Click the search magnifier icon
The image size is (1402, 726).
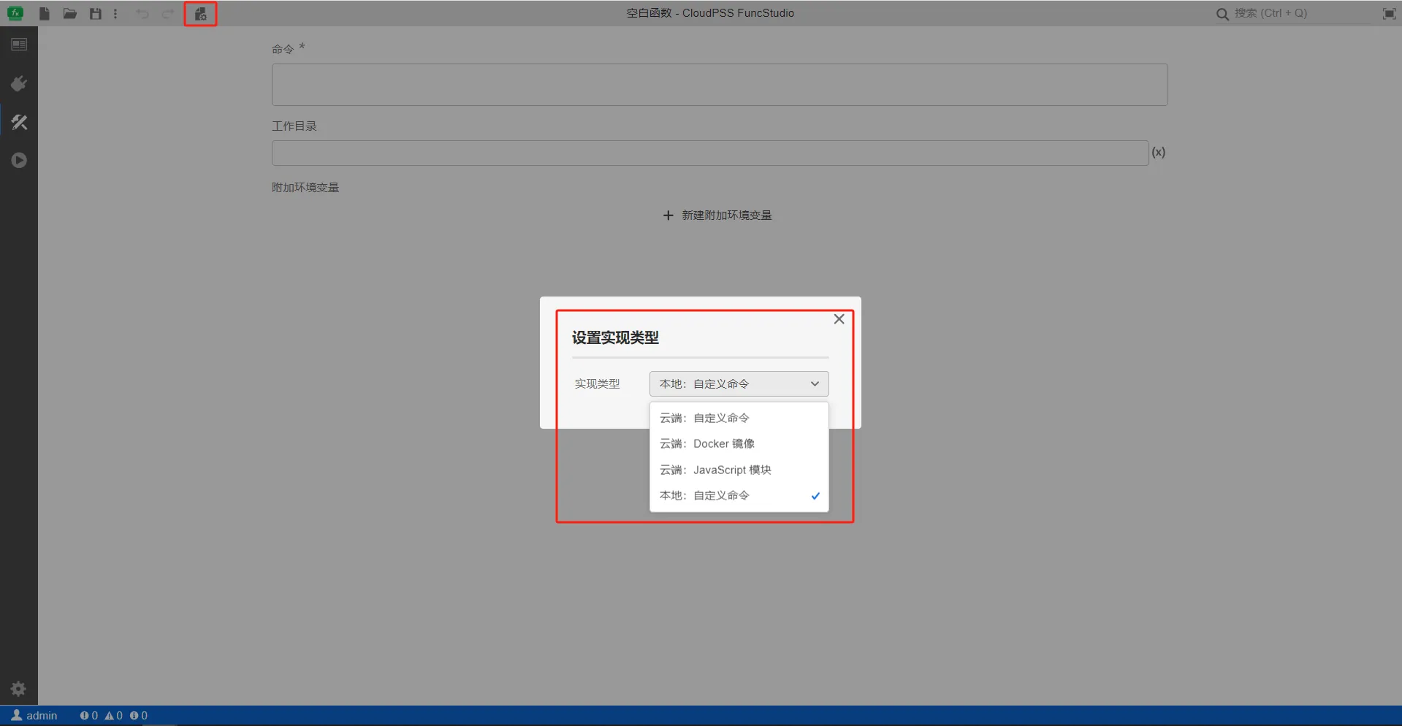point(1222,14)
